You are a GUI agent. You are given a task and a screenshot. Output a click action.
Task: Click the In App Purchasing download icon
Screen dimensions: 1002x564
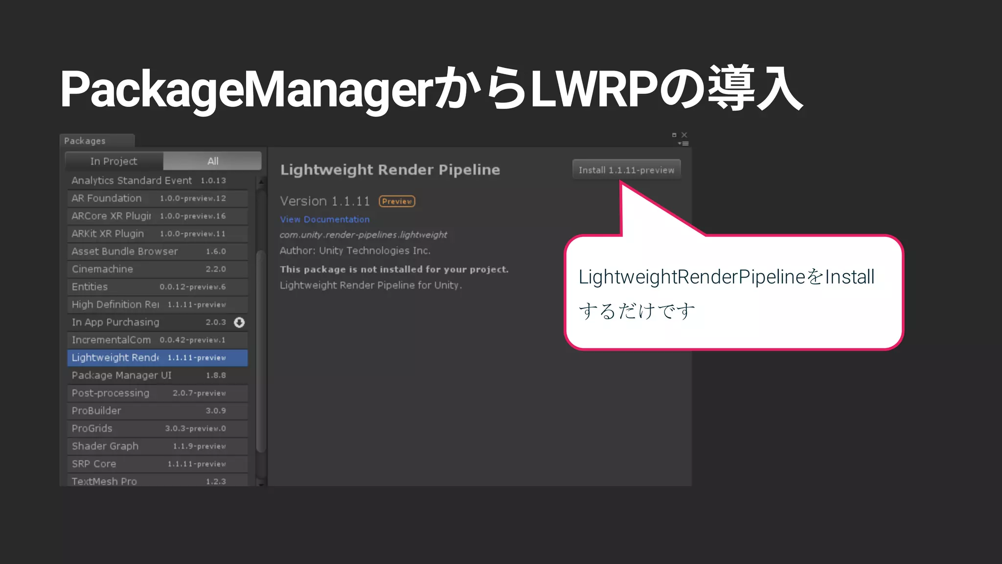click(x=239, y=322)
